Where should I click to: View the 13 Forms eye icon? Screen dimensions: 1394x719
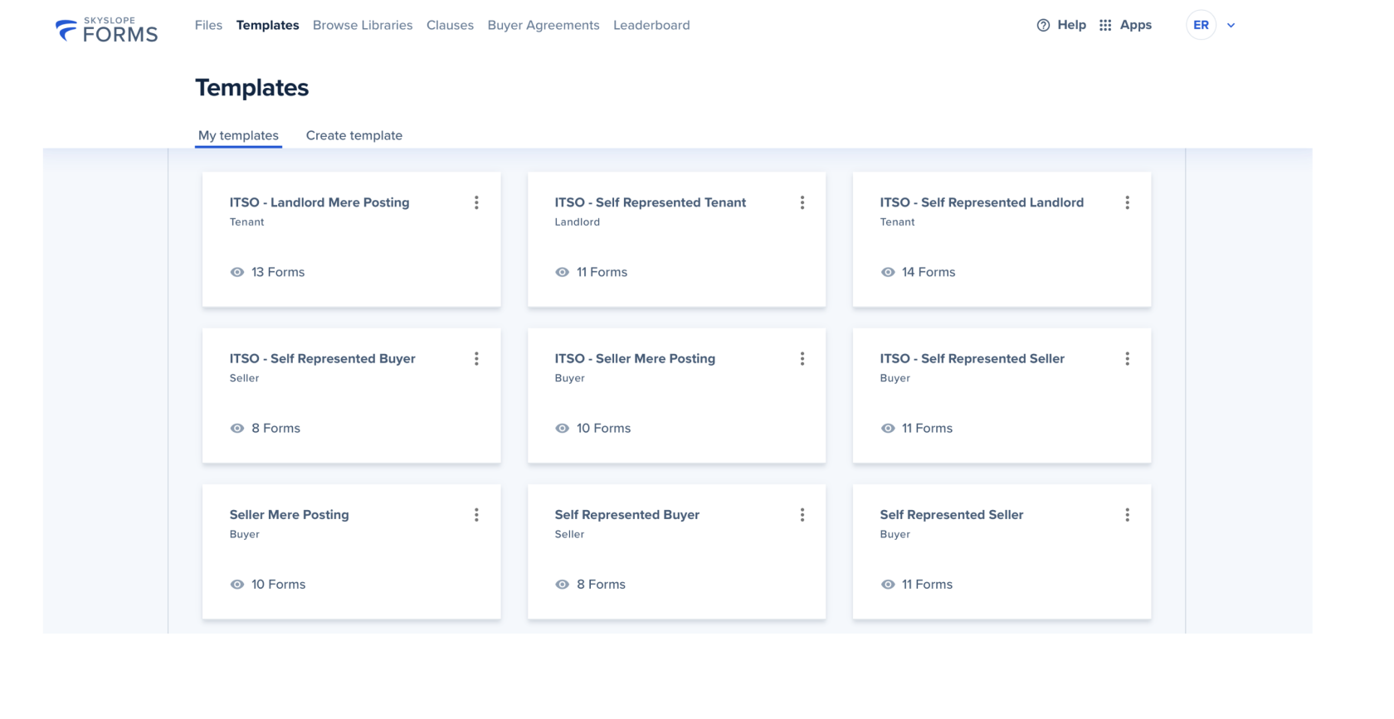237,272
